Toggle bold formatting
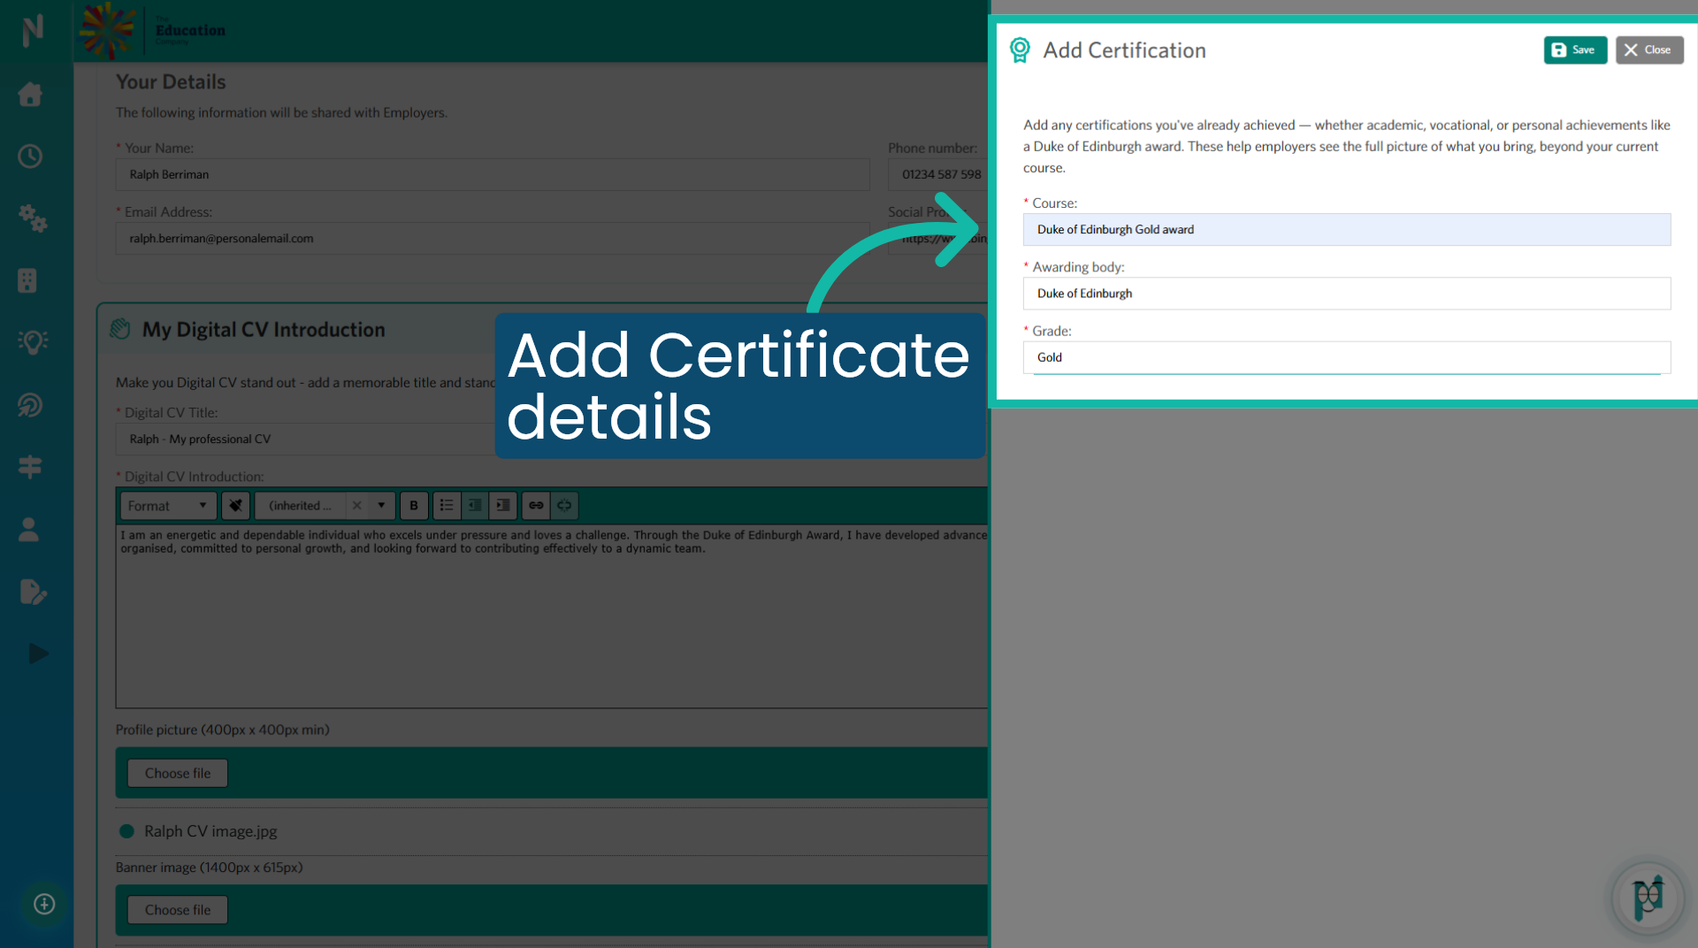Viewport: 1698px width, 948px height. pos(414,506)
